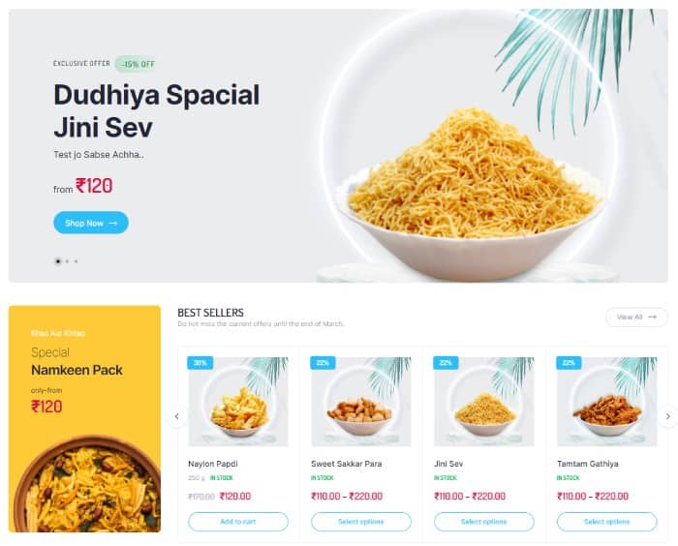
Task: Click the Shop Now button
Action: point(91,223)
